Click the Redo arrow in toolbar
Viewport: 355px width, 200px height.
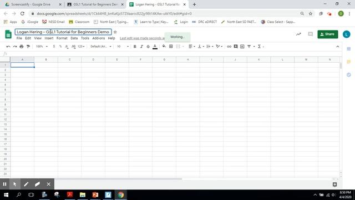pos(15,47)
